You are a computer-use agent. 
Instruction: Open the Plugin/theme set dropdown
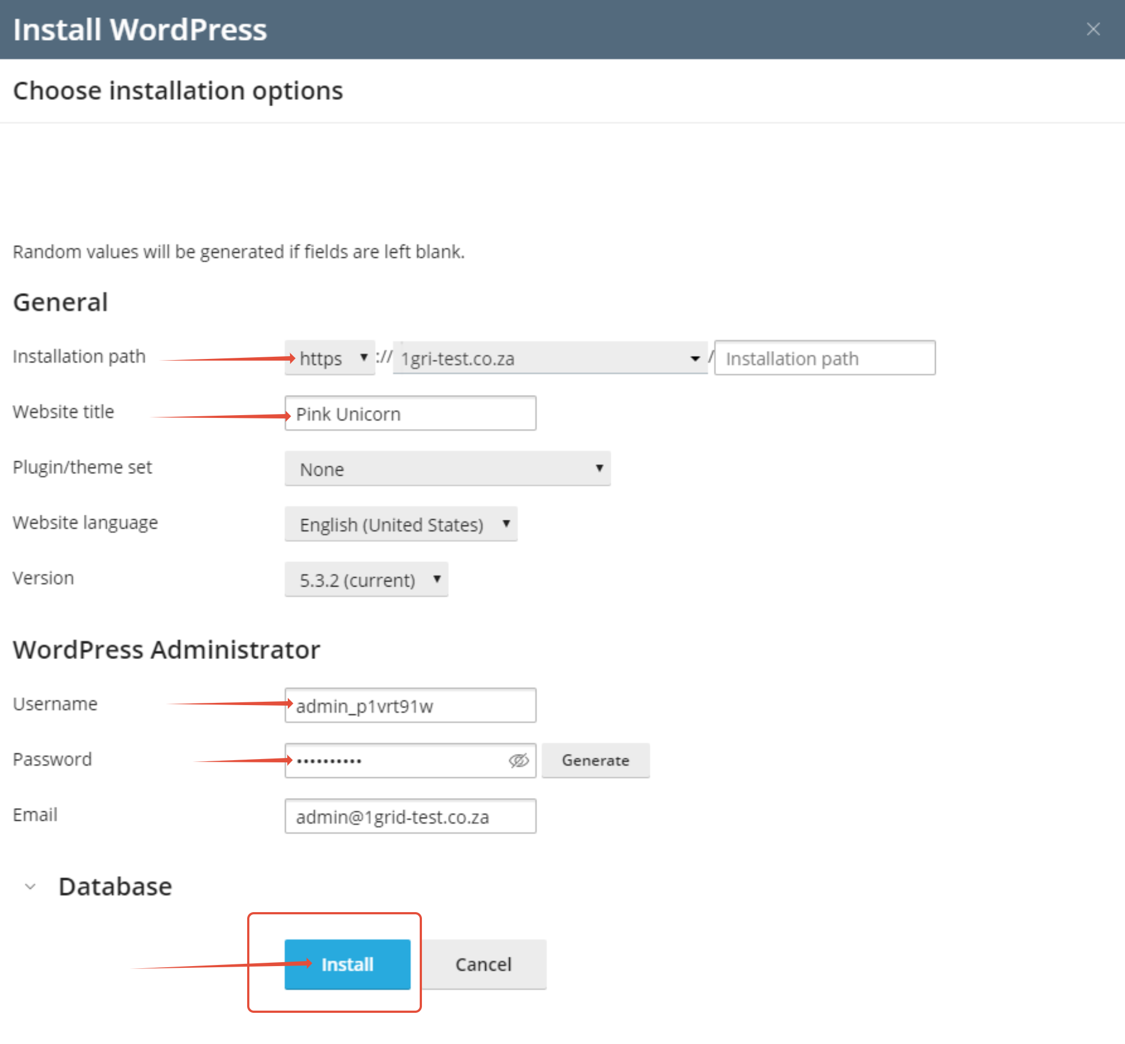pos(446,469)
